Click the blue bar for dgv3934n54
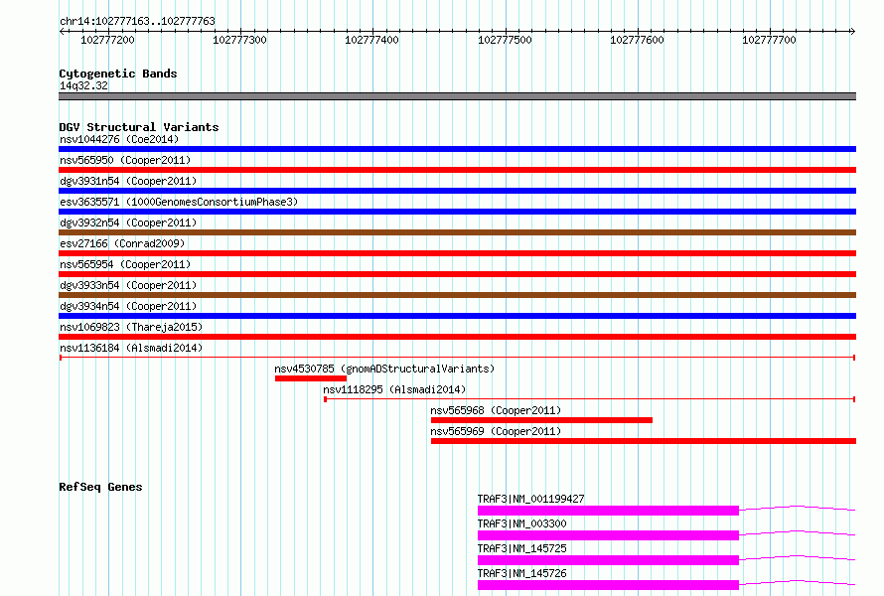 [457, 316]
